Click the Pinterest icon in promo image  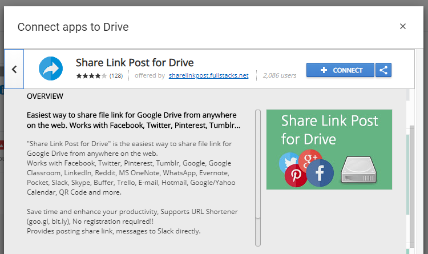tap(296, 176)
